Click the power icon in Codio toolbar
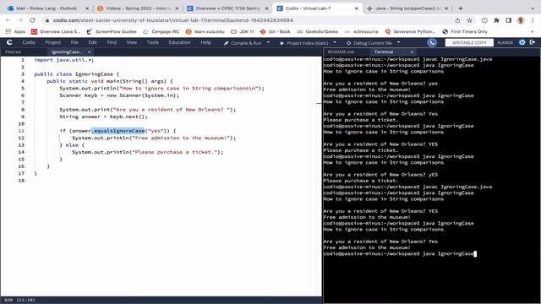This screenshot has width=541, height=304. coord(522,42)
